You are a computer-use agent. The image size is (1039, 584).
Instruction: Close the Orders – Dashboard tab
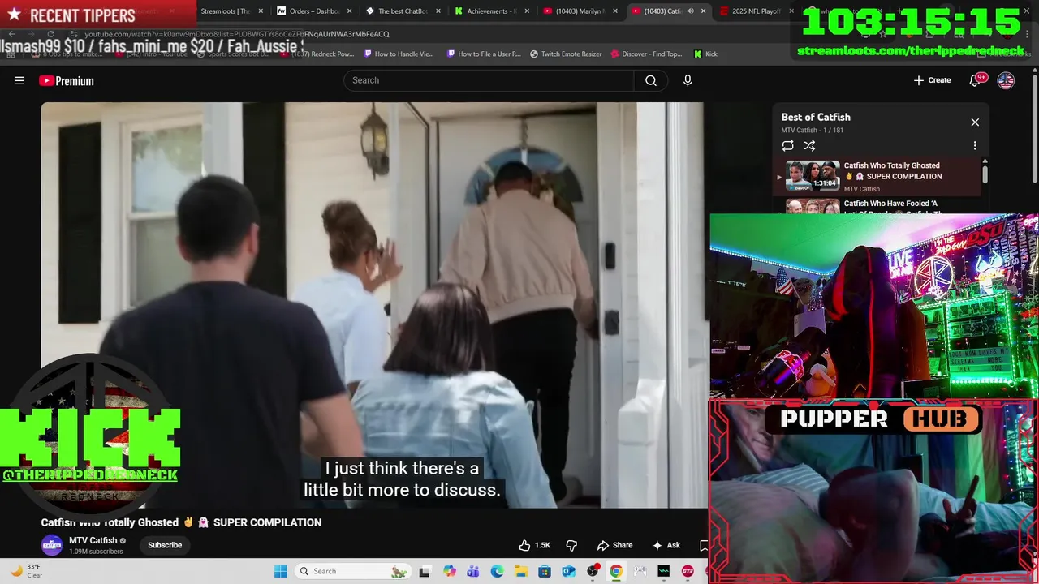tap(347, 11)
